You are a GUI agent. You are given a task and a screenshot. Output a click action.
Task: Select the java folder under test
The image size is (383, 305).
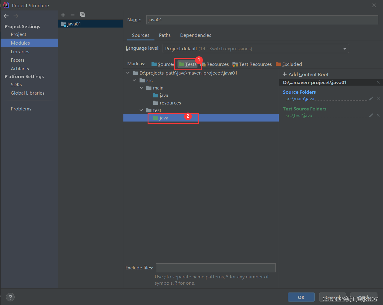click(201, 118)
